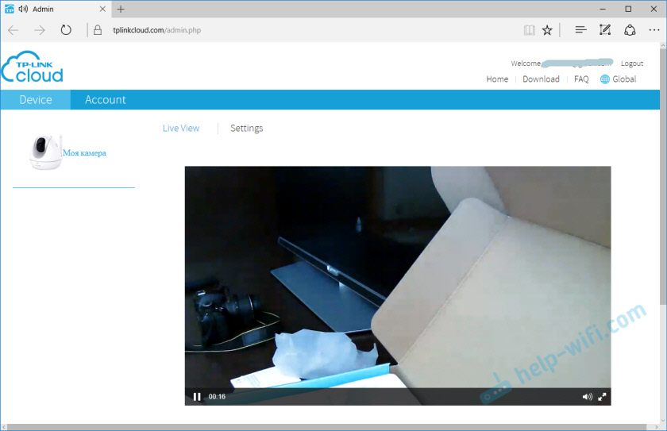
Task: Make a web note
Action: (605, 30)
